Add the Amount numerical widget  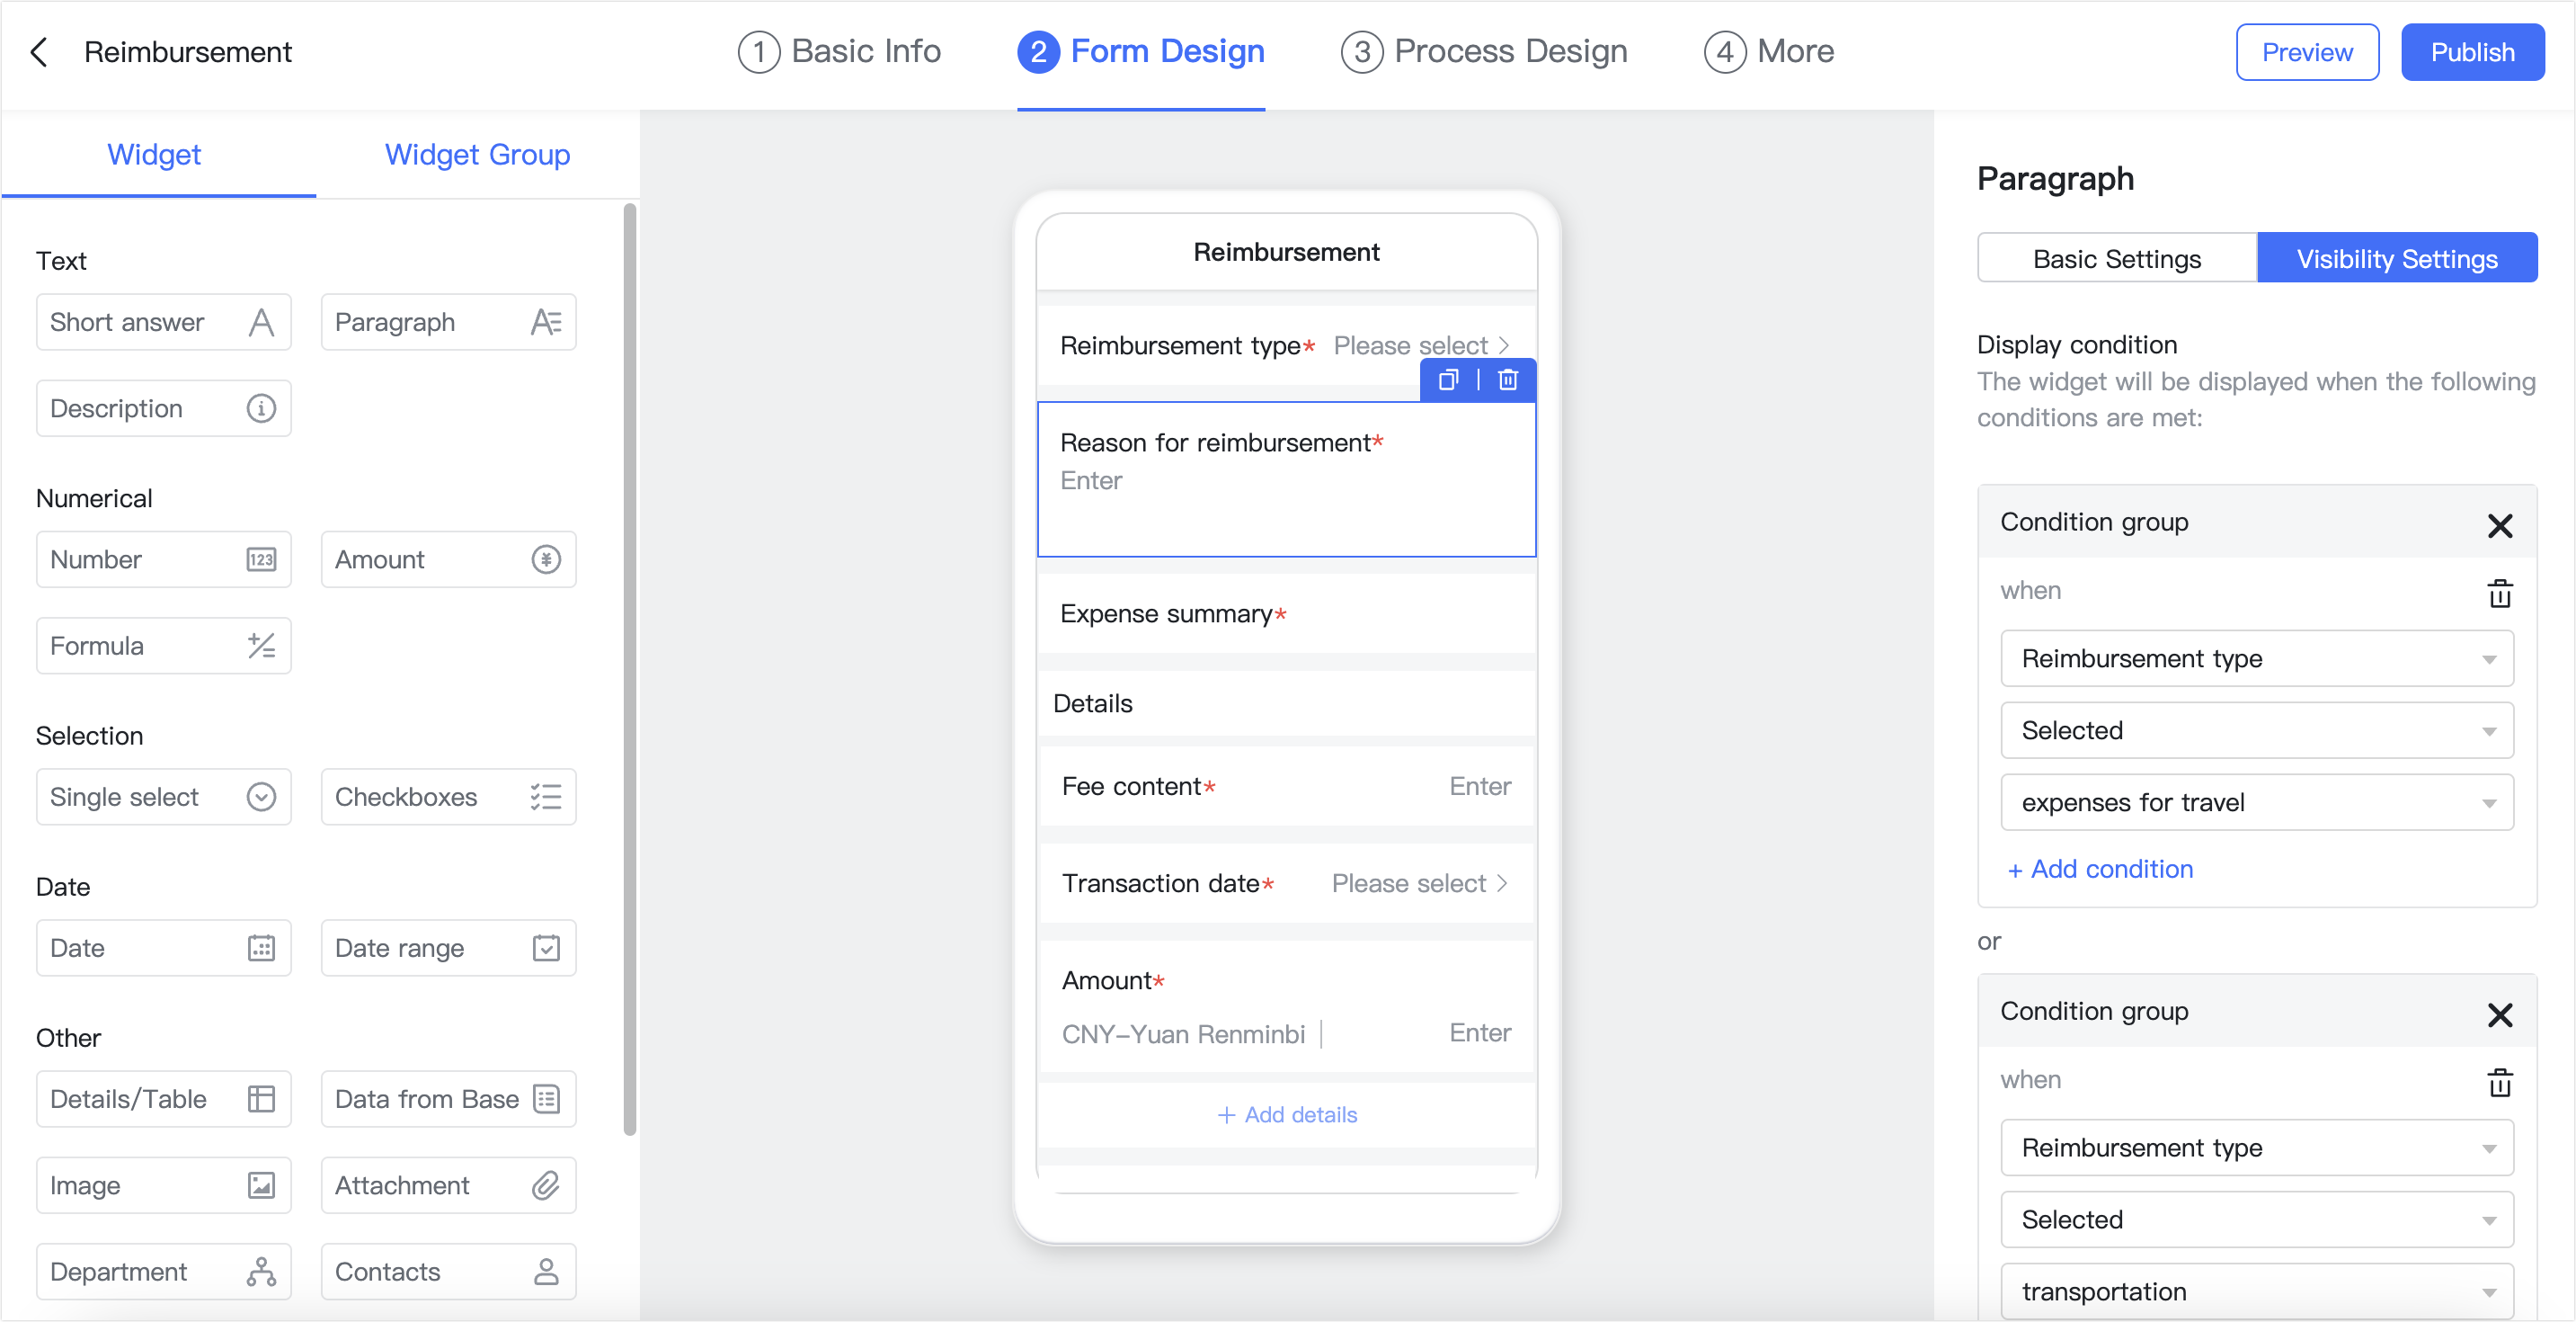coord(448,559)
